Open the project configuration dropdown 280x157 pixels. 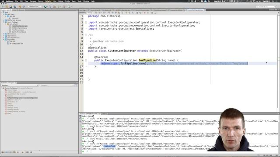pyautogui.click(x=35, y=7)
